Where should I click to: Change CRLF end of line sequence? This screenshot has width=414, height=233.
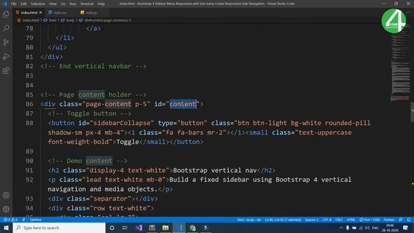coord(339,220)
